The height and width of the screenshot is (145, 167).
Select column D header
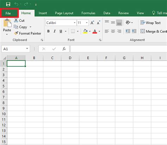(70, 58)
